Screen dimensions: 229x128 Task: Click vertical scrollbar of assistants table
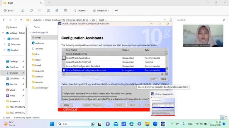[x=167, y=63]
